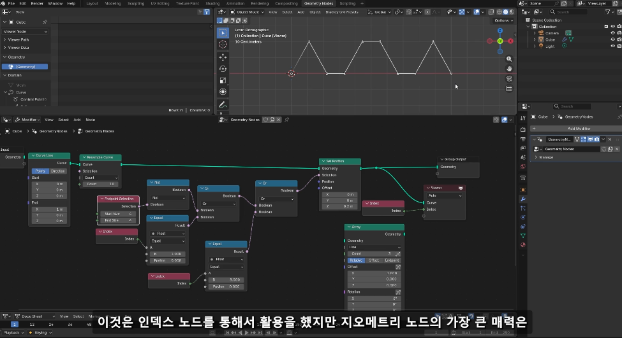This screenshot has width=622, height=338.
Task: Open the Object Mode dropdown
Action: click(246, 12)
